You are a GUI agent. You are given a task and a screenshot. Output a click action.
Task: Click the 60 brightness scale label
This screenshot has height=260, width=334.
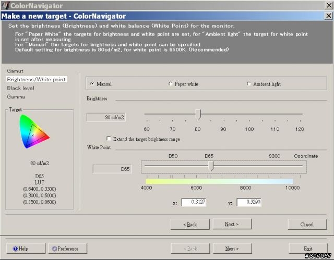click(x=147, y=129)
